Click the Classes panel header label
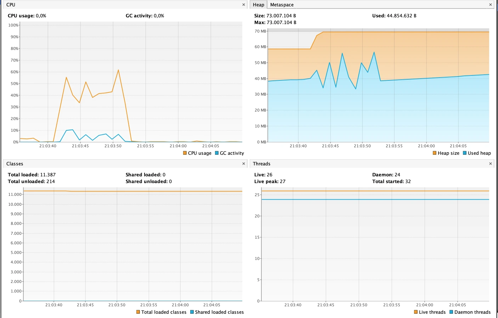 15,164
